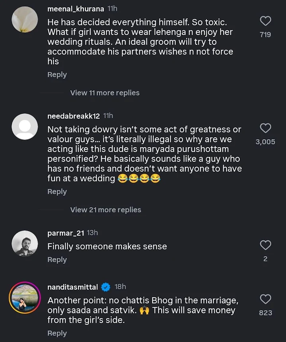
Task: Expand the 11 more replies under meenal_khurana
Action: pos(105,93)
